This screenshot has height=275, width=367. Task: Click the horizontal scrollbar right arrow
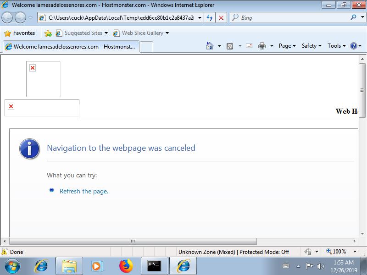(x=354, y=241)
